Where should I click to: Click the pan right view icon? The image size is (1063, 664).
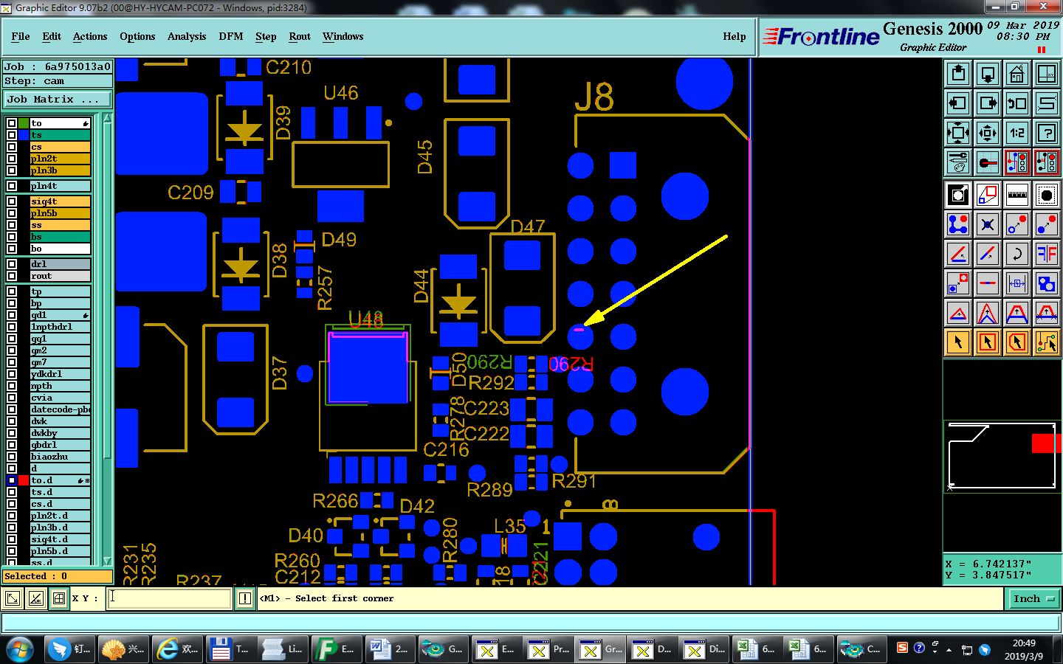tap(988, 103)
